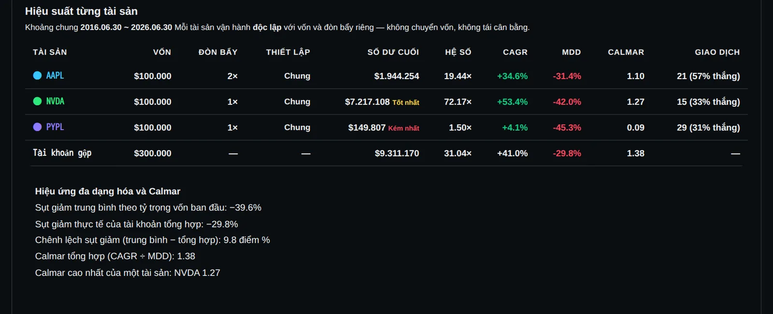
Task: Click the 'THIẾT LẬP' column header
Action: pos(288,52)
